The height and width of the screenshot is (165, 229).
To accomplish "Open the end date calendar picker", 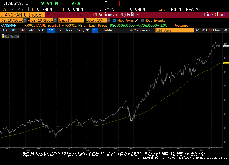I will 55,20.
